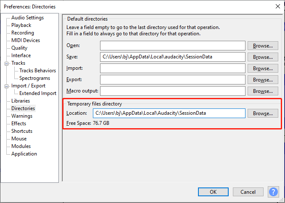Confirm preferences with the OK button
The width and height of the screenshot is (285, 203).
213,192
